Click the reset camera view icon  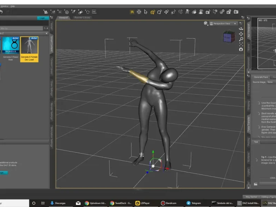(241, 50)
